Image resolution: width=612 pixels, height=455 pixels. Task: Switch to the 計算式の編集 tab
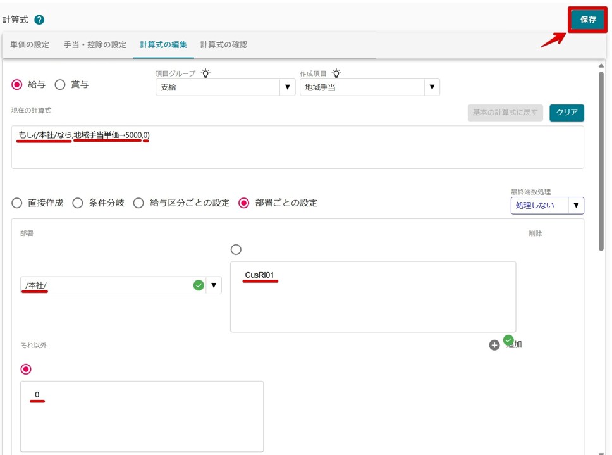click(164, 44)
